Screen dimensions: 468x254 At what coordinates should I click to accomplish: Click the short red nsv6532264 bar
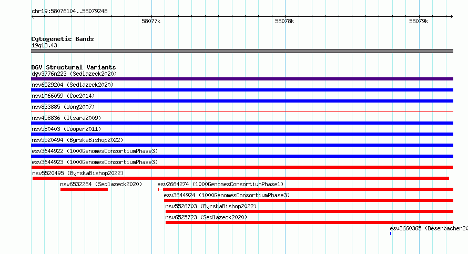click(84, 189)
